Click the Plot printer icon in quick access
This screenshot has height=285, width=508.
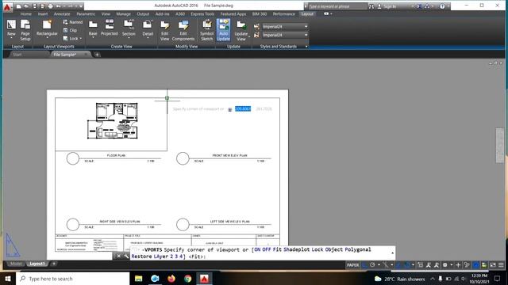coord(50,6)
